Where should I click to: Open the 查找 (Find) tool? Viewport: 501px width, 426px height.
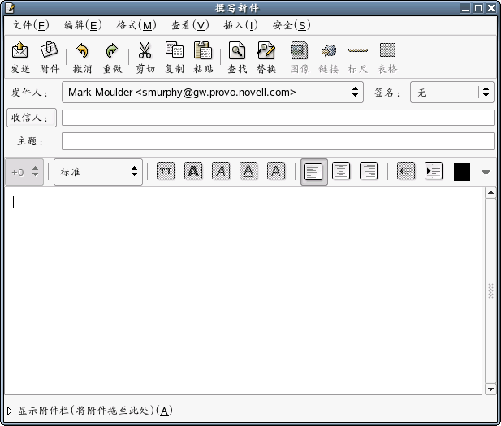[237, 50]
